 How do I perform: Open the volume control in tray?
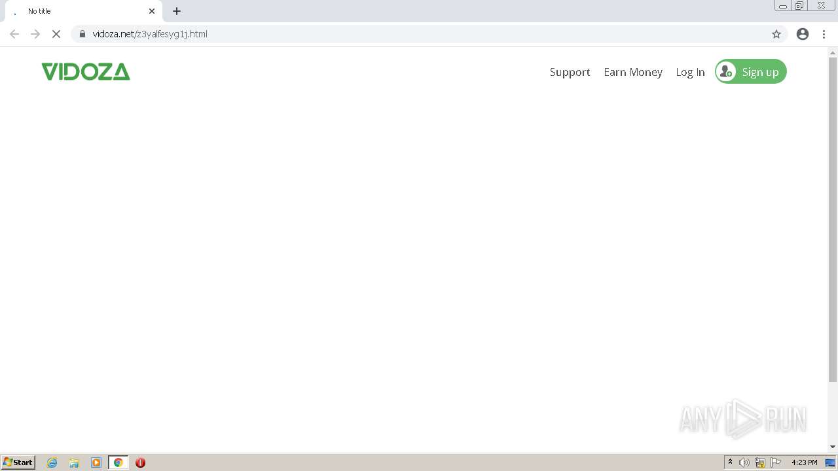click(x=744, y=462)
